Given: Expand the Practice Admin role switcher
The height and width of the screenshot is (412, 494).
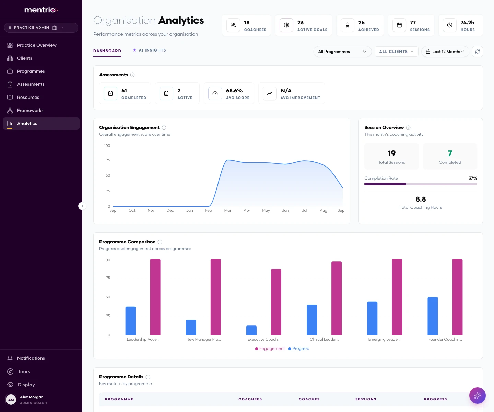Looking at the screenshot, I should pyautogui.click(x=41, y=28).
